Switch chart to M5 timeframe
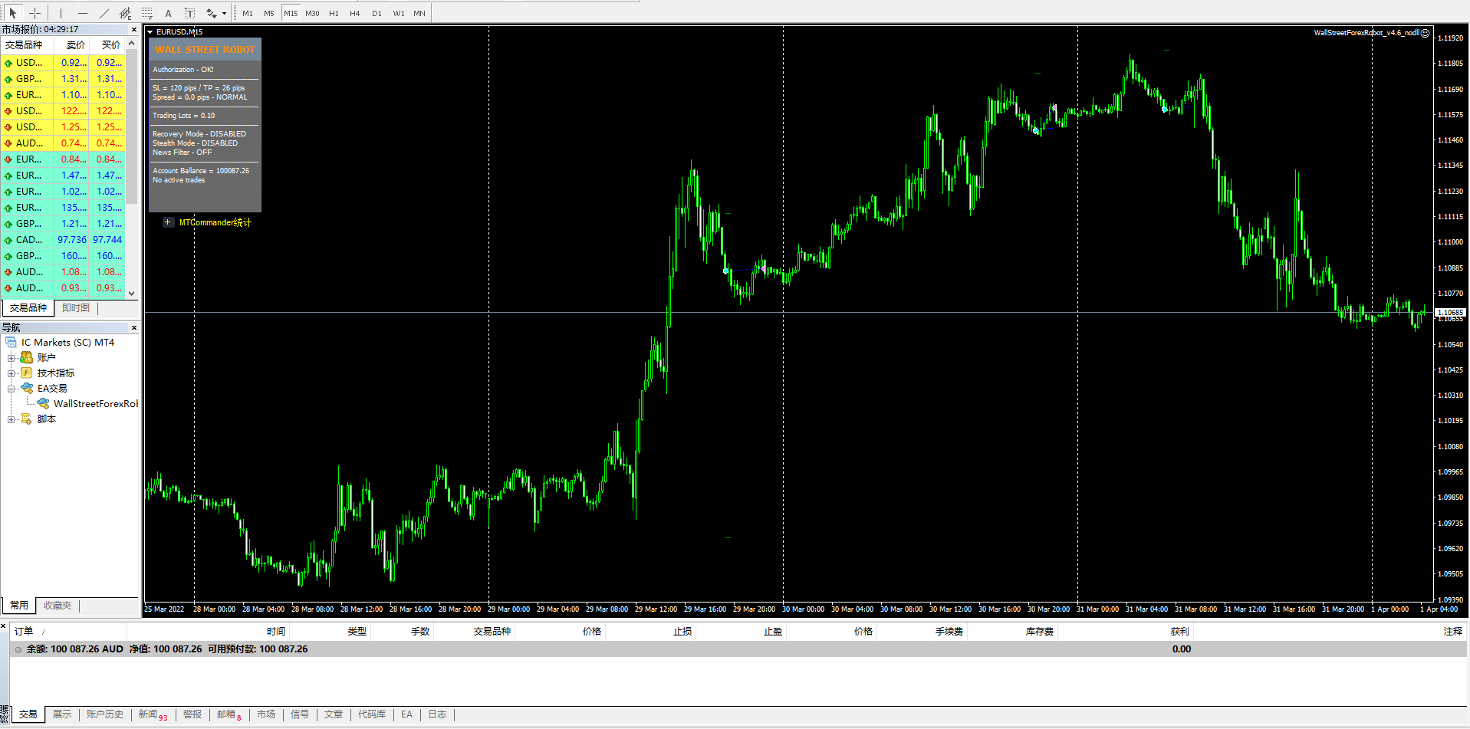The image size is (1470, 729). (269, 13)
